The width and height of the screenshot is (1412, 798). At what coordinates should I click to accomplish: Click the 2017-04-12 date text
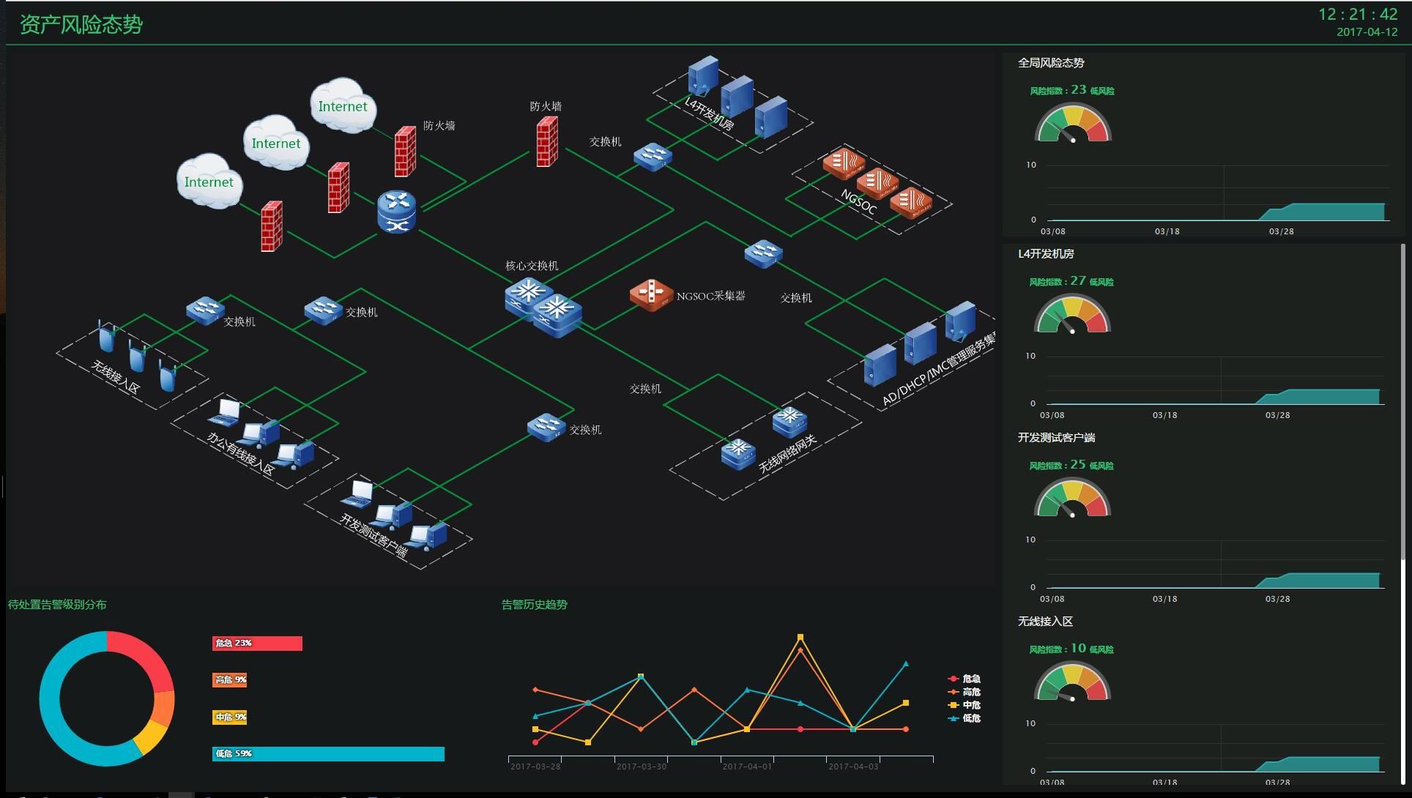[1367, 31]
